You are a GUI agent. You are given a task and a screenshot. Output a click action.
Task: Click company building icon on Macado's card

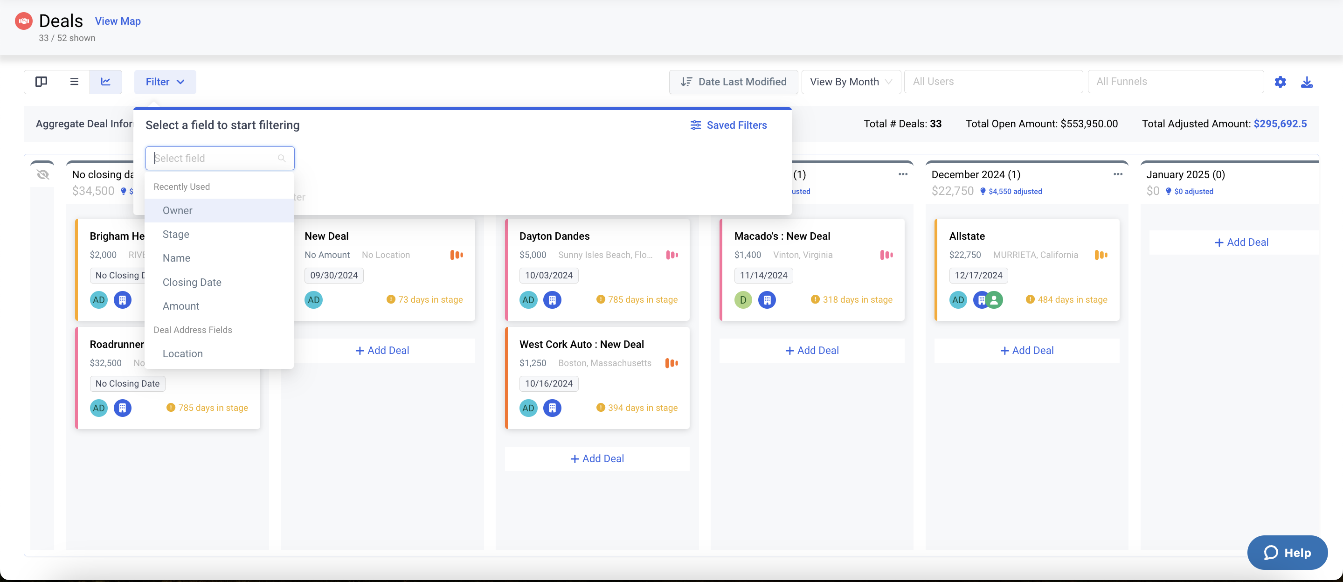click(x=766, y=300)
